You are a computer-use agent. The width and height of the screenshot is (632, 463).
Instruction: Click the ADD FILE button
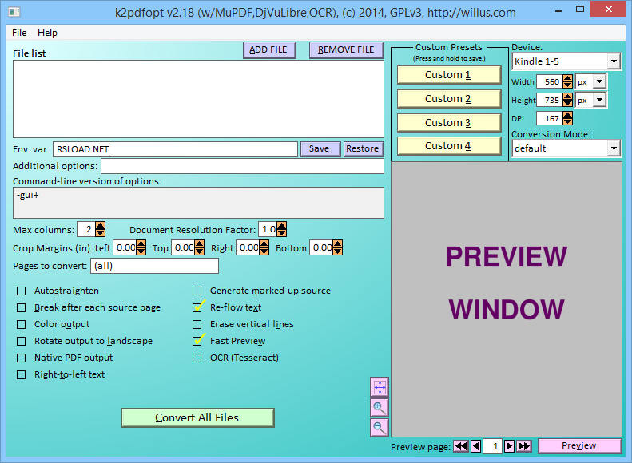click(269, 50)
